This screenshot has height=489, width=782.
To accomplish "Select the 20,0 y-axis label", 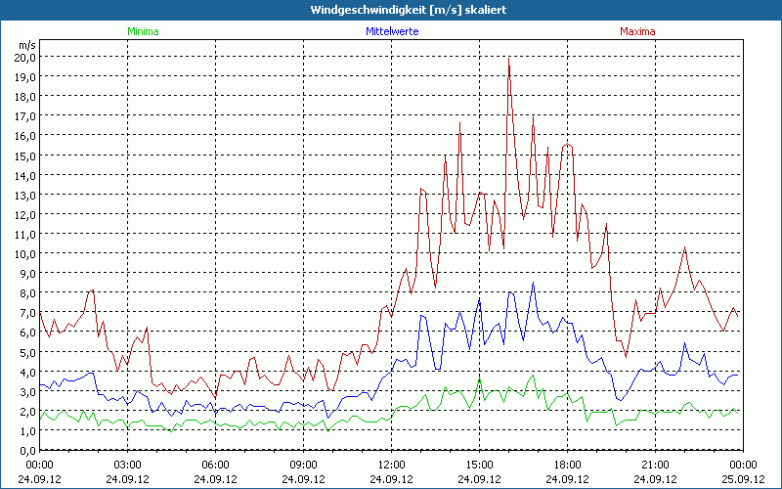I will coord(24,58).
